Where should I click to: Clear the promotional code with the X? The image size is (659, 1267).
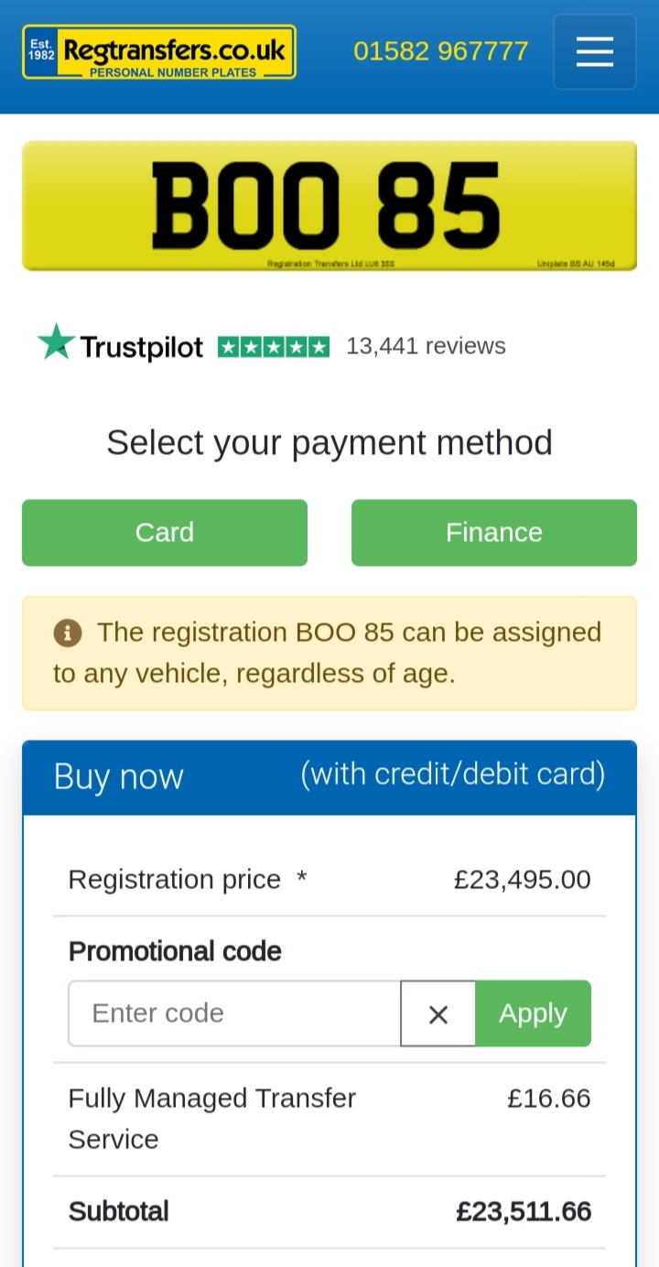coord(438,1013)
